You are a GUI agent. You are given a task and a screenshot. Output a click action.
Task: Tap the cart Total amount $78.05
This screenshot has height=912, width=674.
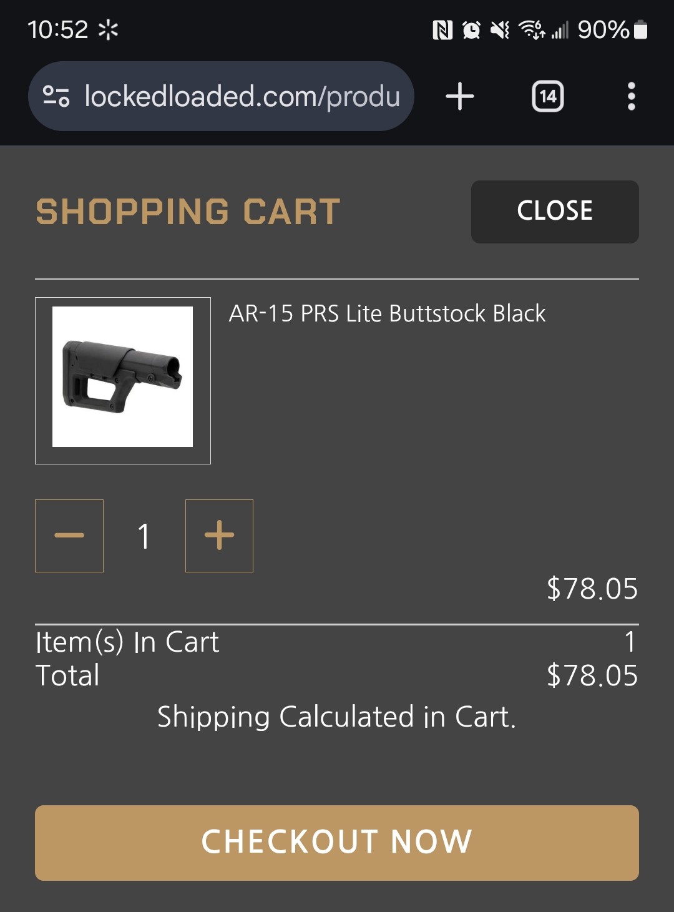tap(592, 675)
